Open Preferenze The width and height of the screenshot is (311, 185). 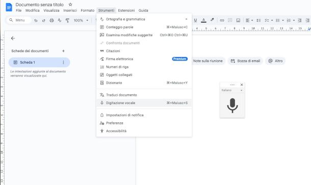pos(144,123)
